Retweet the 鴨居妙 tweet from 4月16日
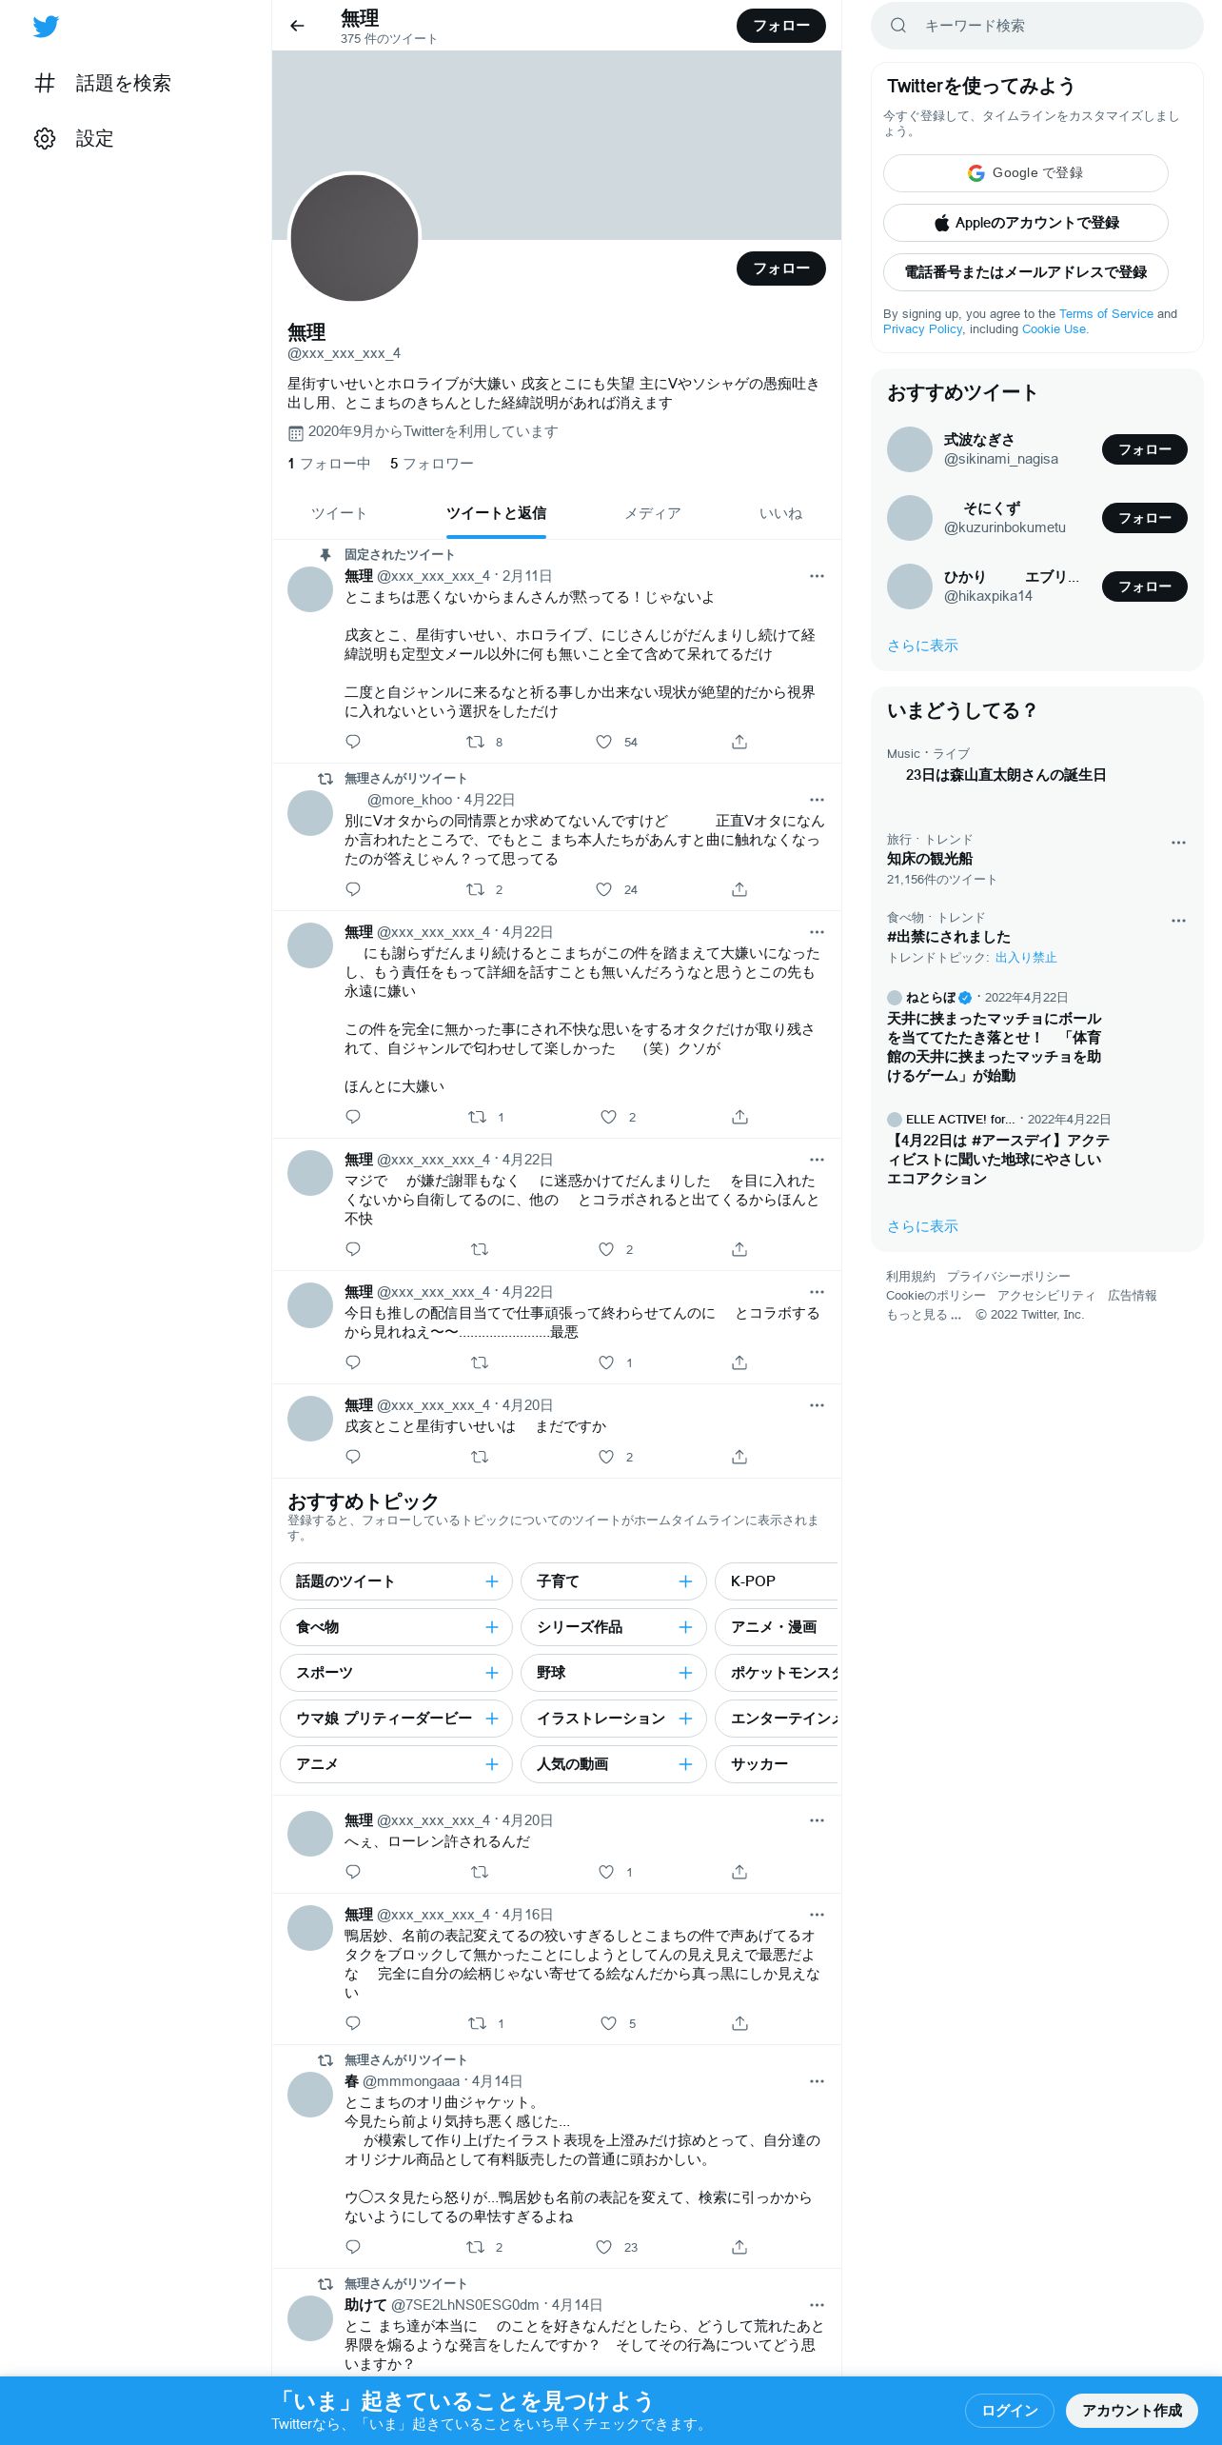The height and width of the screenshot is (2445, 1222). (x=477, y=2023)
